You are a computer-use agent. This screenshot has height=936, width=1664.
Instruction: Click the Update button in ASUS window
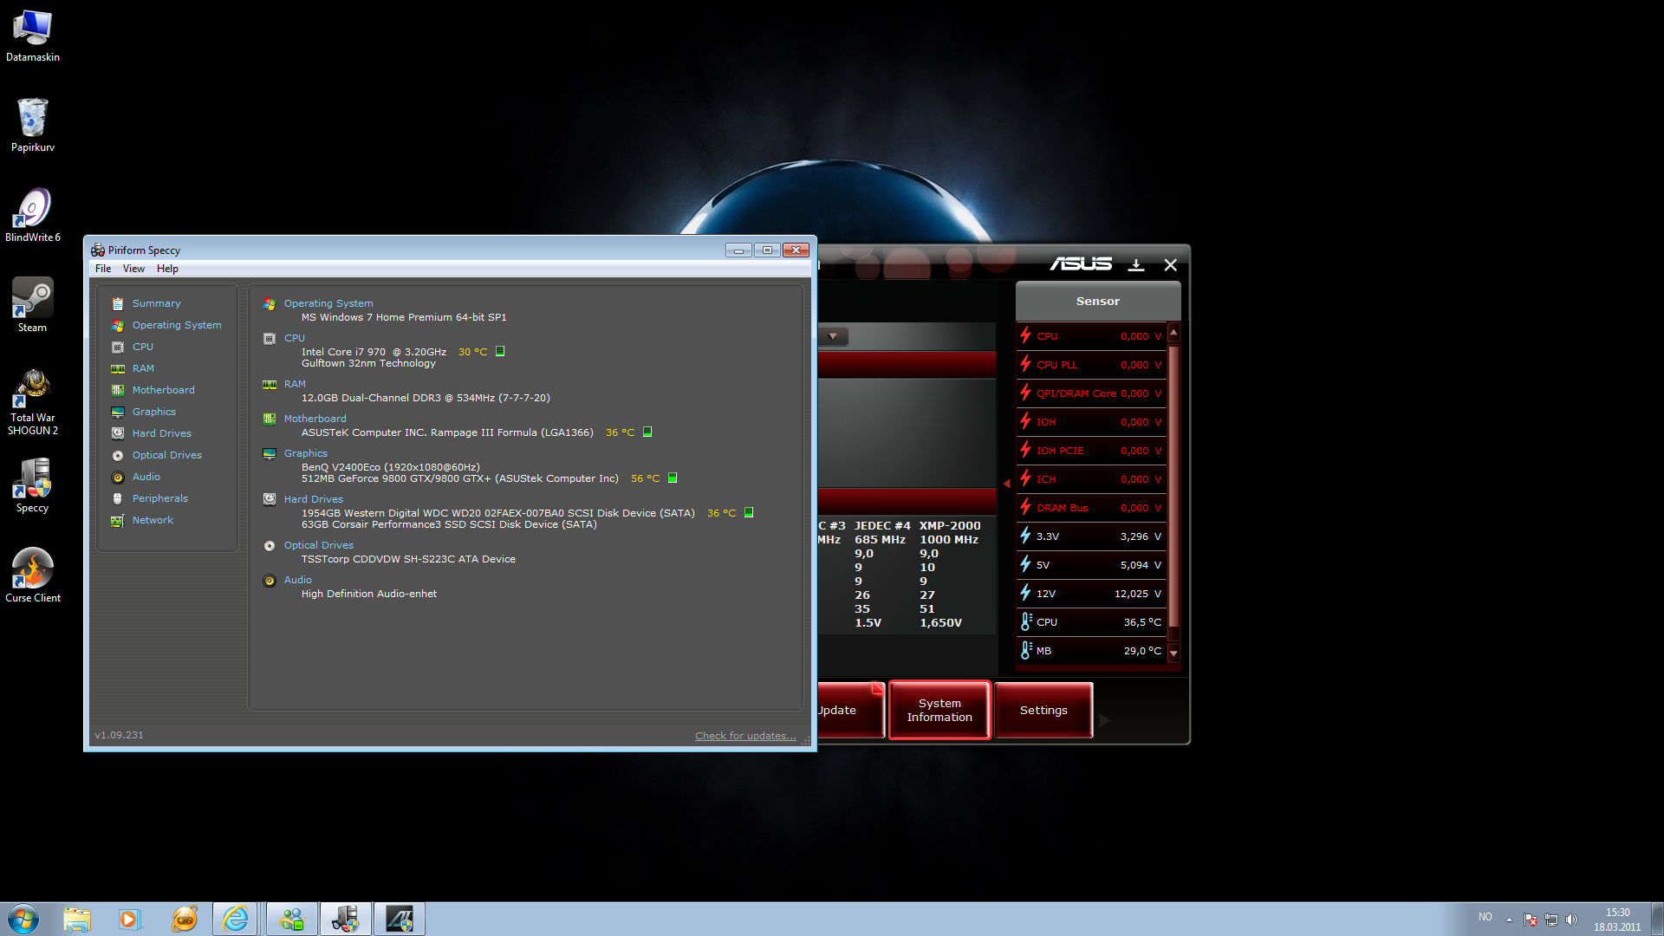click(x=851, y=710)
